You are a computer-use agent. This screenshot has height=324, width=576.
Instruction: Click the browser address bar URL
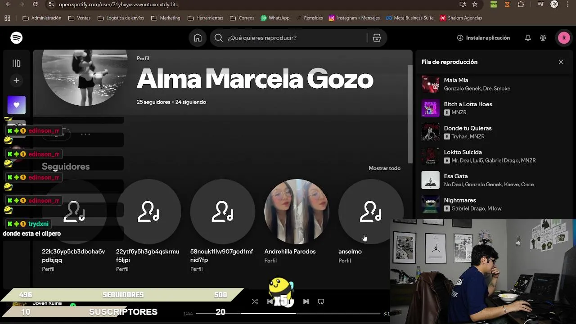[119, 4]
